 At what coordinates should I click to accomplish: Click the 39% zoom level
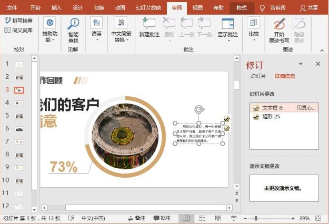click(x=304, y=218)
